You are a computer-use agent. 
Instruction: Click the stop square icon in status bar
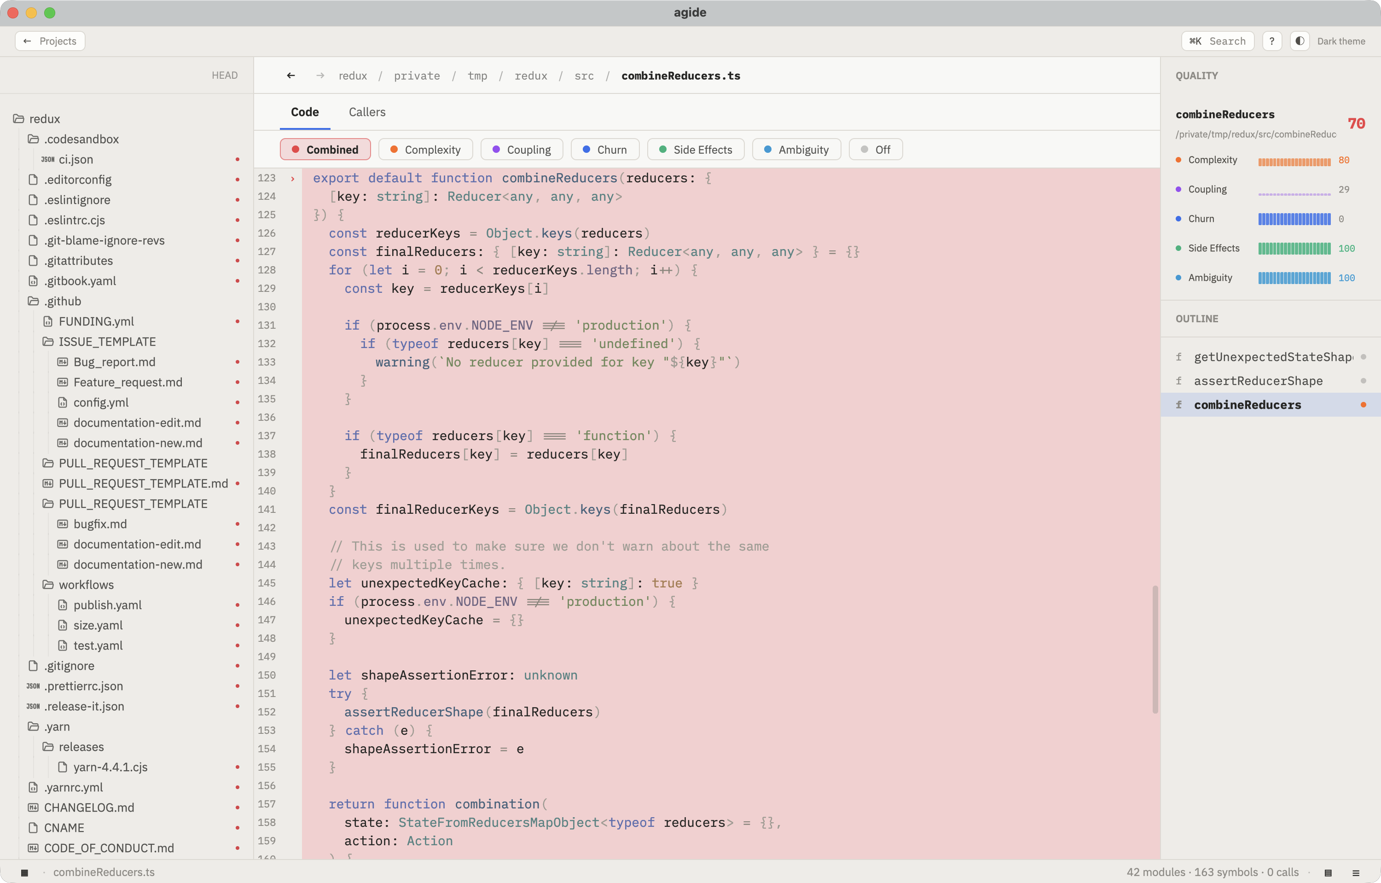(x=24, y=873)
